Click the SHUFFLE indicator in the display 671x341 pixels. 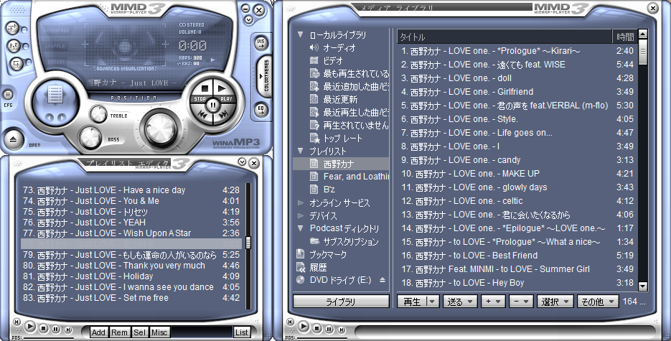[55, 46]
